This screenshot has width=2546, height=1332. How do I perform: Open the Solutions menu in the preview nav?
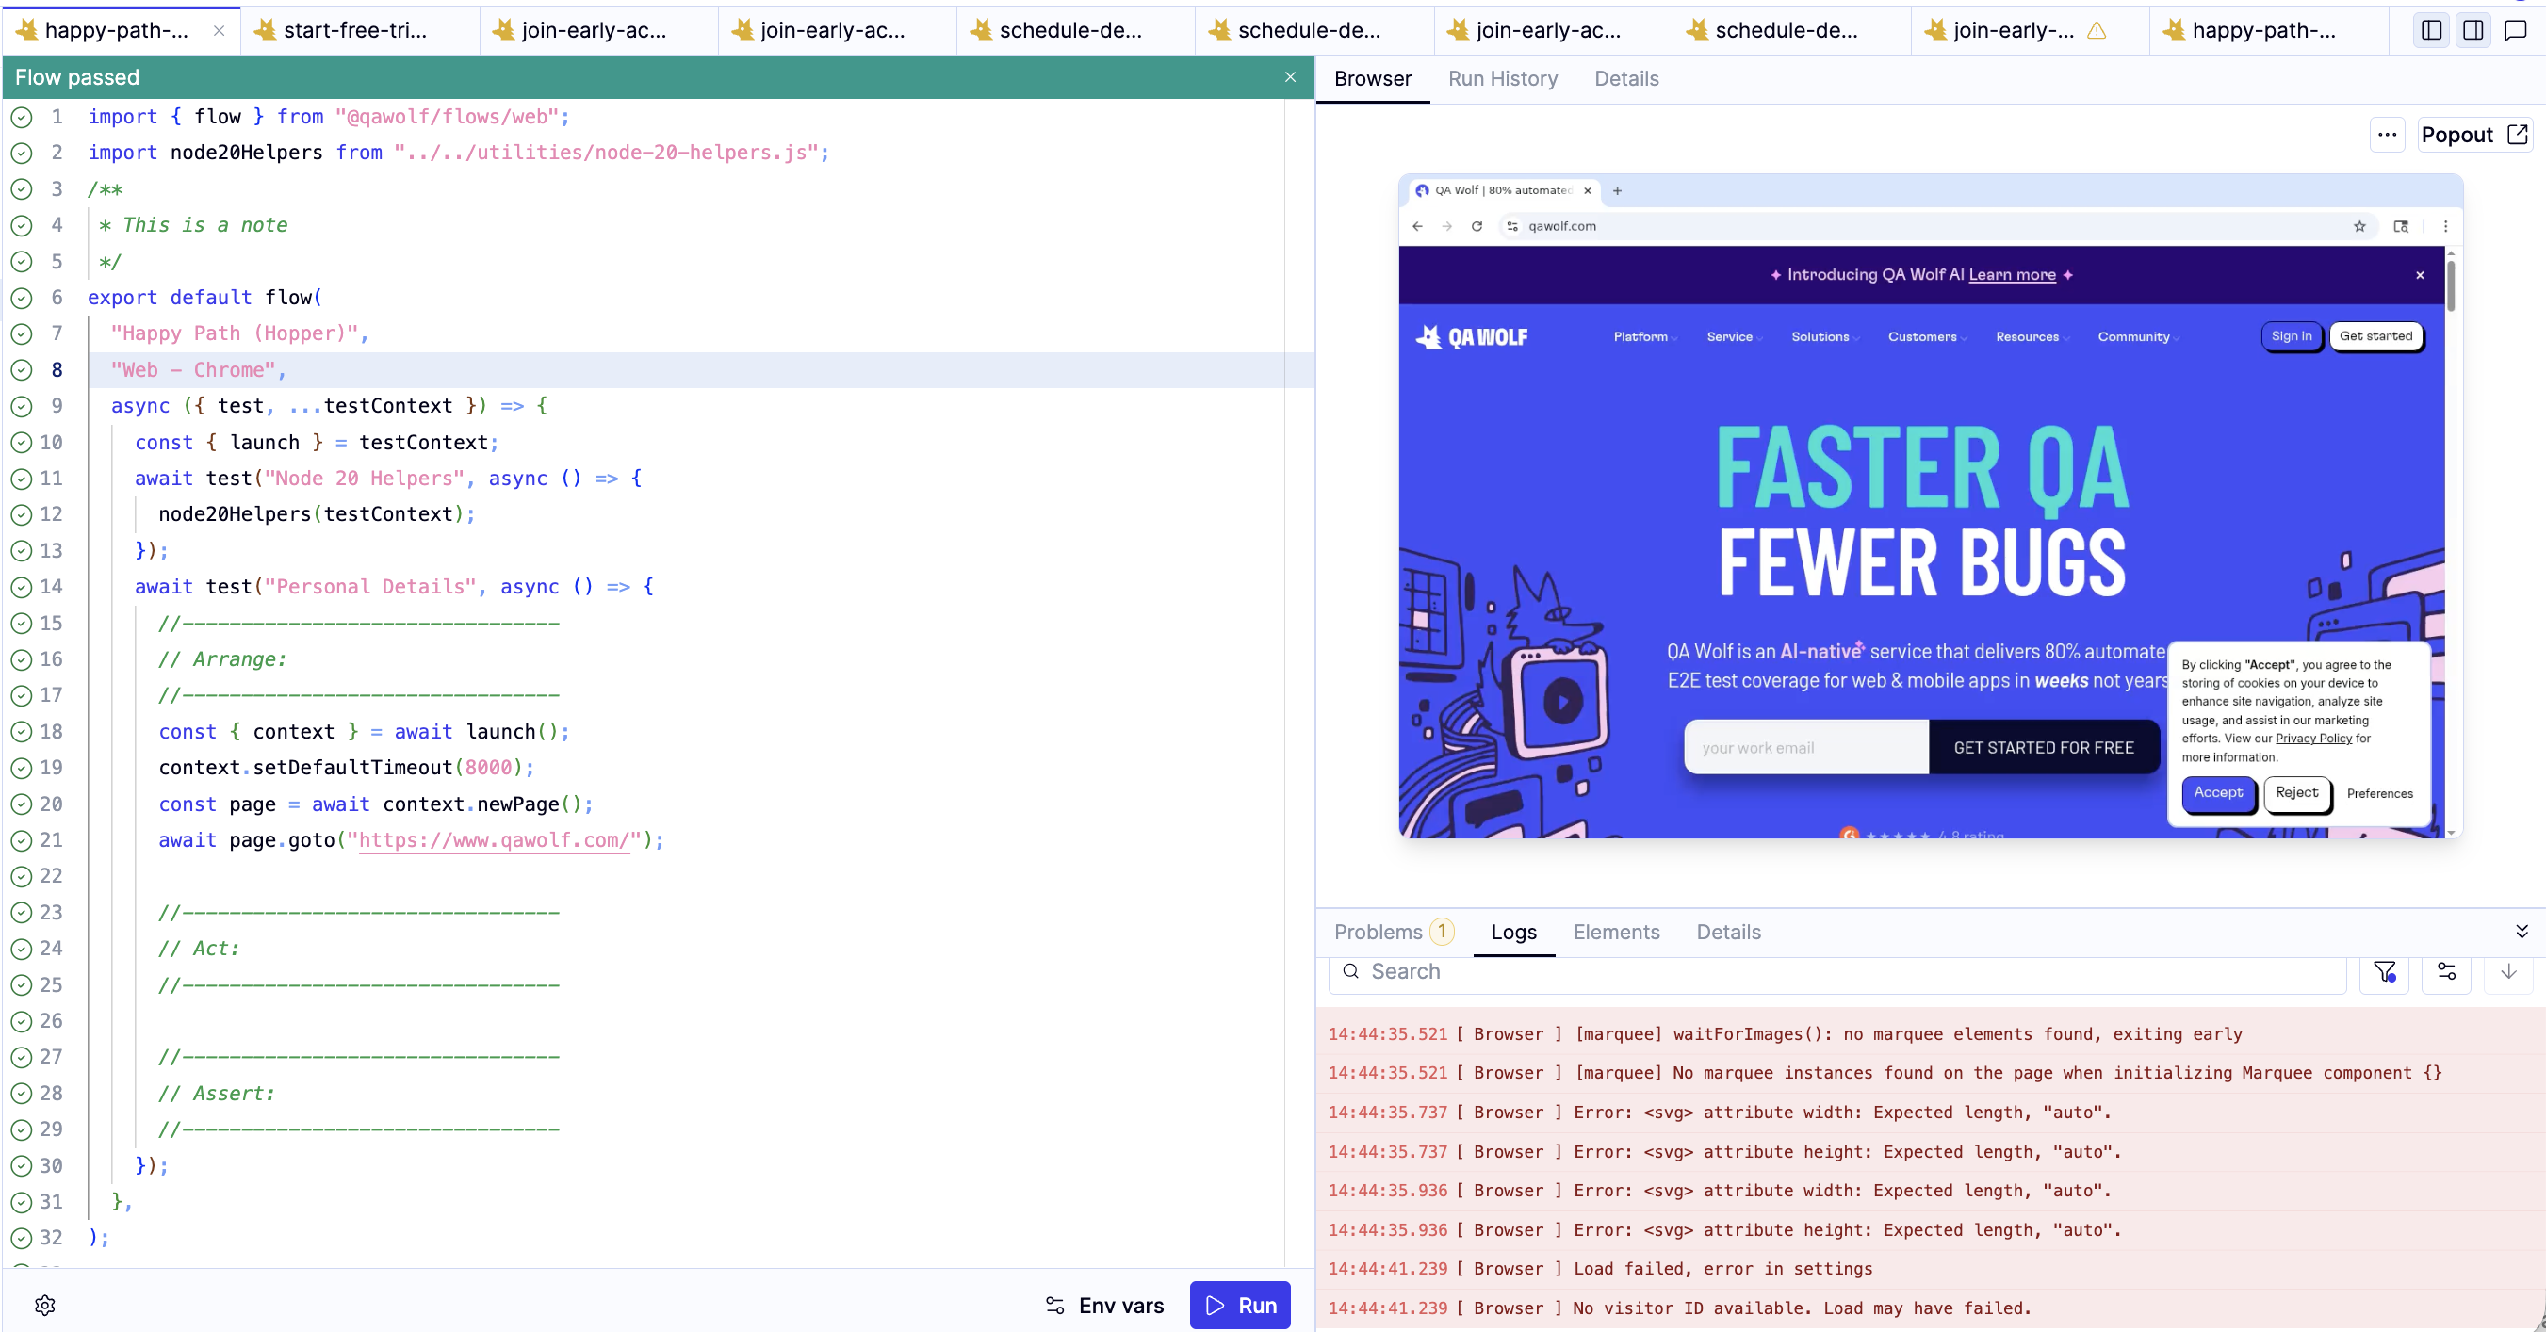point(1821,337)
